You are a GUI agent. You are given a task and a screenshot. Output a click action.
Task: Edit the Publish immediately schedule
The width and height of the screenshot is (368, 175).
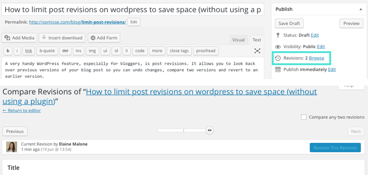(x=332, y=69)
